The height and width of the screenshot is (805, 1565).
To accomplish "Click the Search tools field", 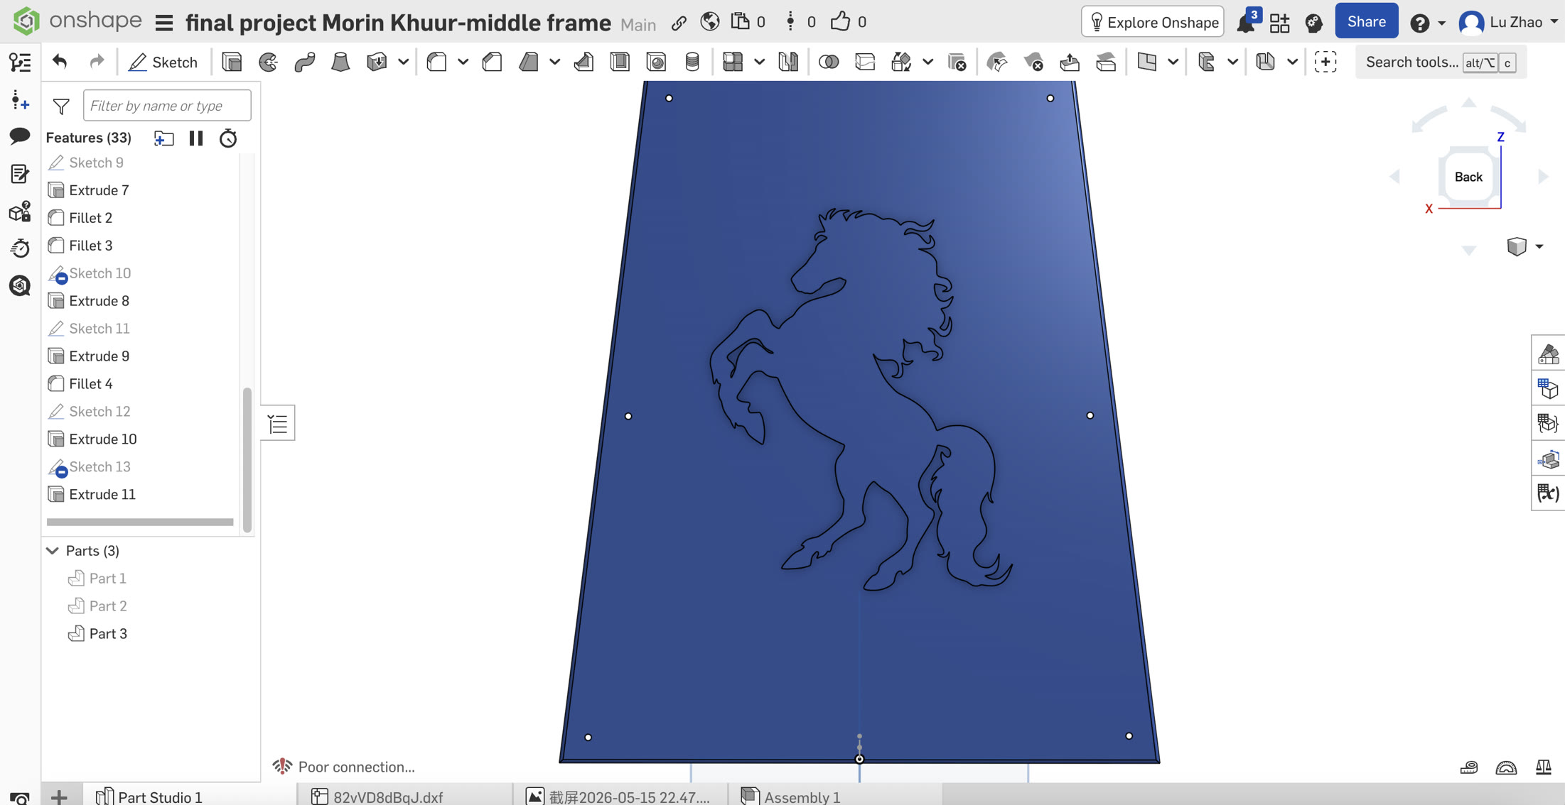I will click(1441, 62).
